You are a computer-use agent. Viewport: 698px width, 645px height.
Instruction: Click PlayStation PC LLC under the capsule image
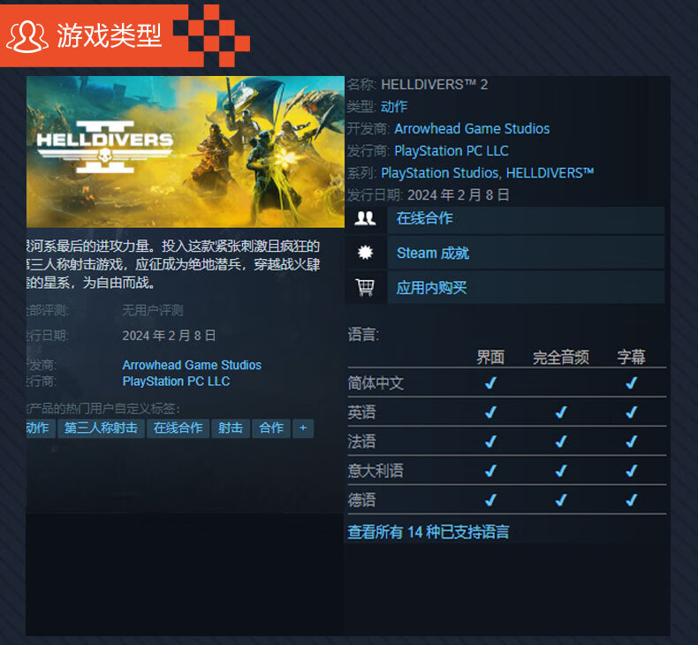click(x=177, y=382)
